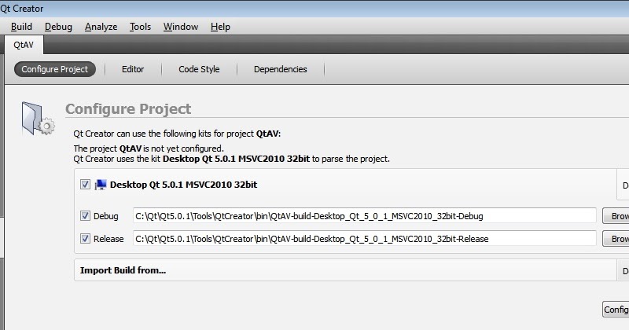Switch to the Code Style tab

pos(199,69)
